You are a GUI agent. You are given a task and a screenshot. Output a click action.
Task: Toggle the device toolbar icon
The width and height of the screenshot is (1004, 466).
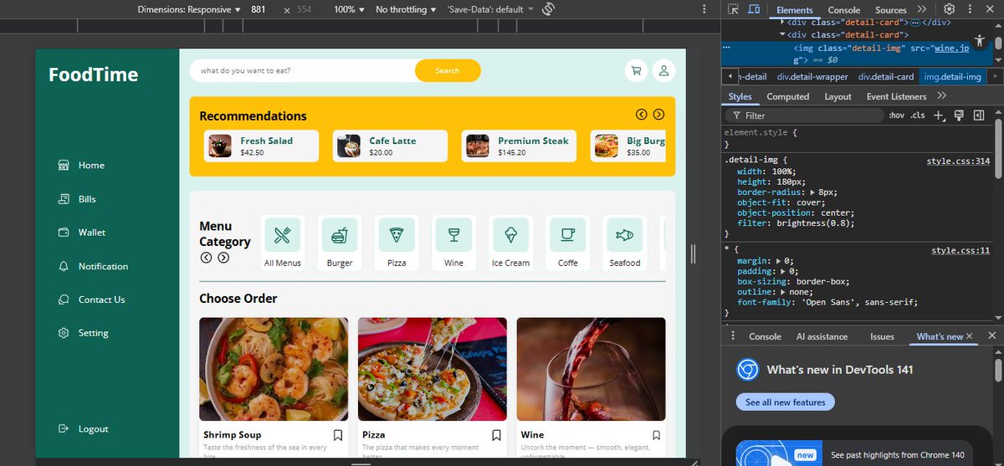click(x=754, y=9)
